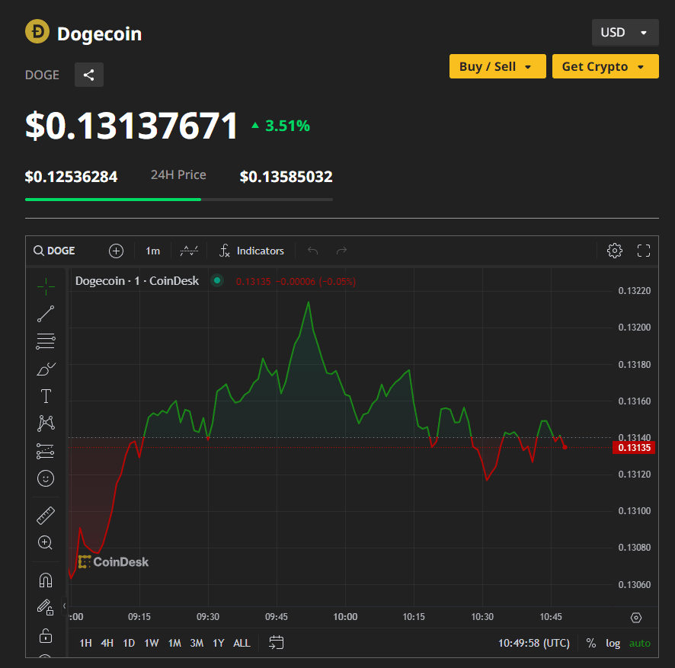Switch chart range to 1Y
Viewport: 675px width, 668px height.
click(x=219, y=643)
